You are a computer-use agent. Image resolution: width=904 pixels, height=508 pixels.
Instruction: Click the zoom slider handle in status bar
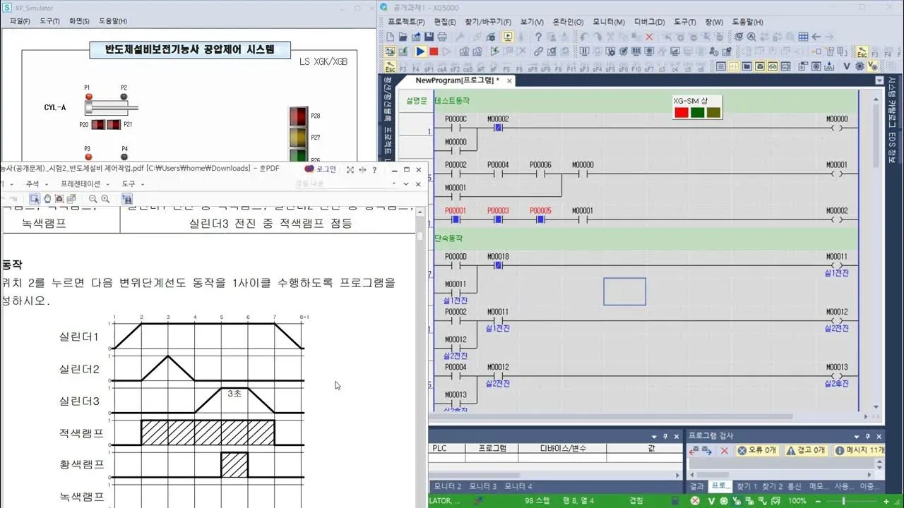[x=843, y=501]
